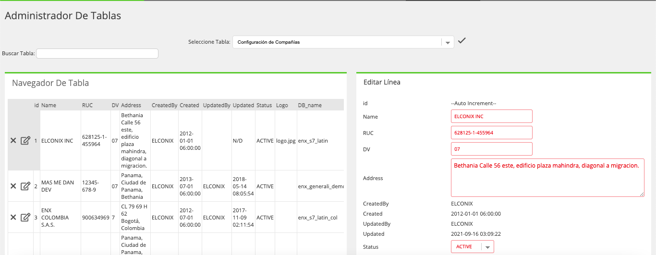
Task: Click the 2017-11-09 02:11:54 updated cell
Action: pyautogui.click(x=243, y=217)
